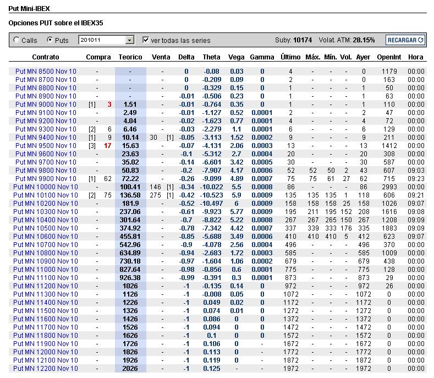Open contract Put MN 10100 Nov 10
This screenshot has height=378, width=434.
pos(46,195)
